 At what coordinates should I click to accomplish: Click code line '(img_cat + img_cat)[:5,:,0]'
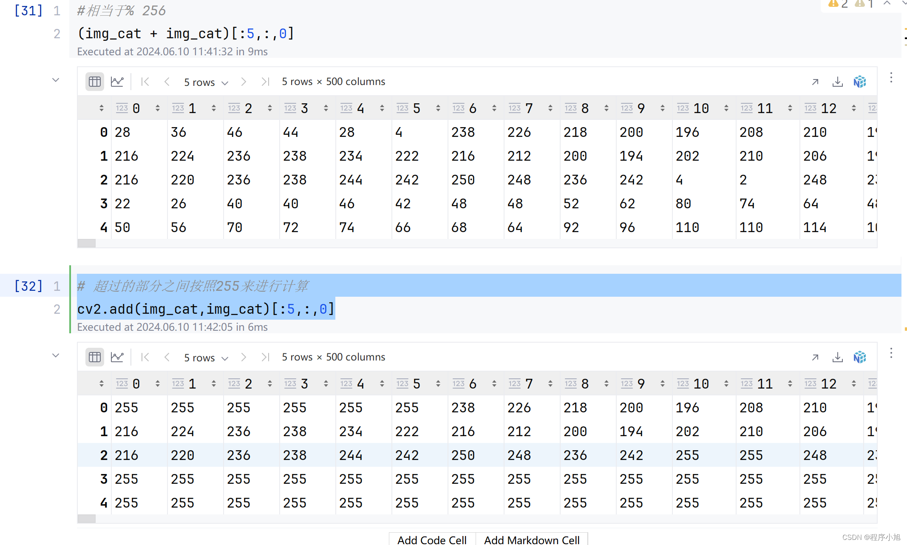tap(186, 34)
